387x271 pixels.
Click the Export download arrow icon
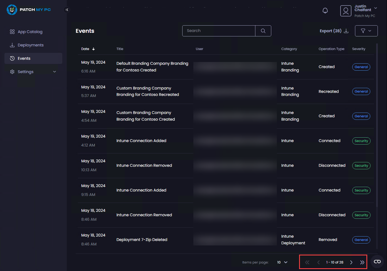pos(346,31)
